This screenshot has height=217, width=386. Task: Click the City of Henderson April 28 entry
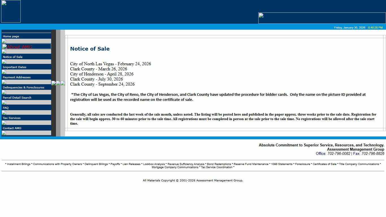[x=102, y=74]
